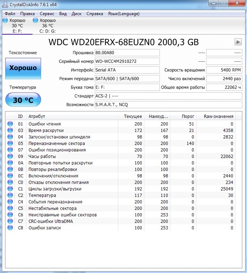
Task: Click the 5400 RPM rotation speed field
Action: [224, 70]
